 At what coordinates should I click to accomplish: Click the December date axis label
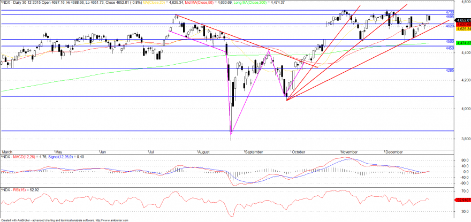tap(394, 152)
